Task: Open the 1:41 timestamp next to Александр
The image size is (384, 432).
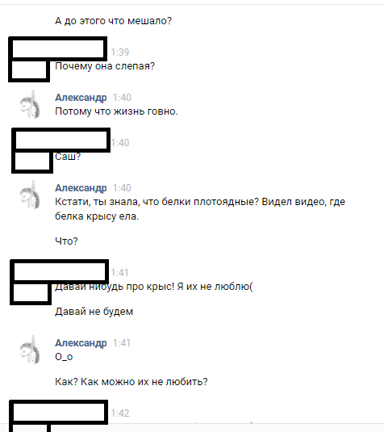Action: pos(122,343)
